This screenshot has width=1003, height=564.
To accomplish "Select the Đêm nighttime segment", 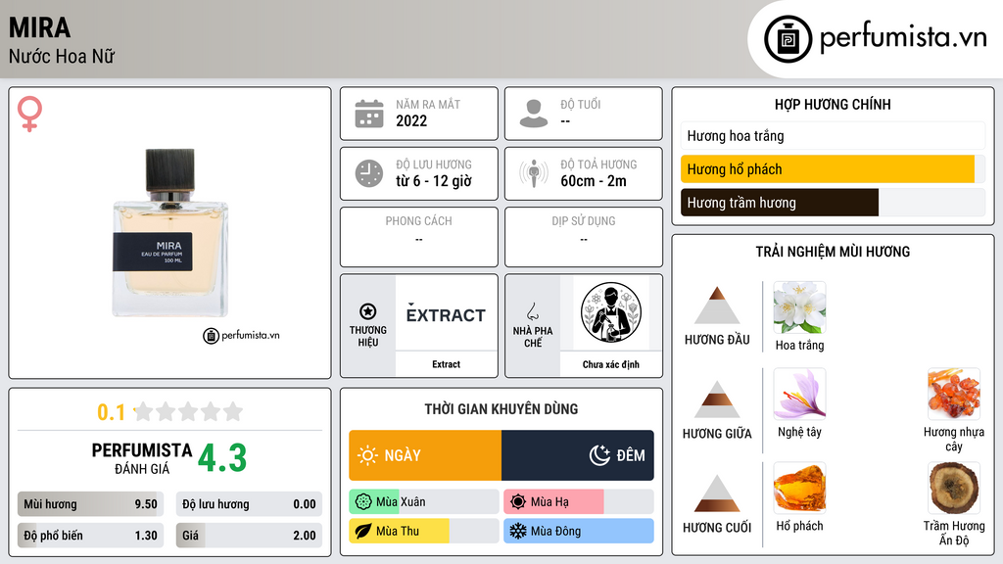I will pos(578,455).
